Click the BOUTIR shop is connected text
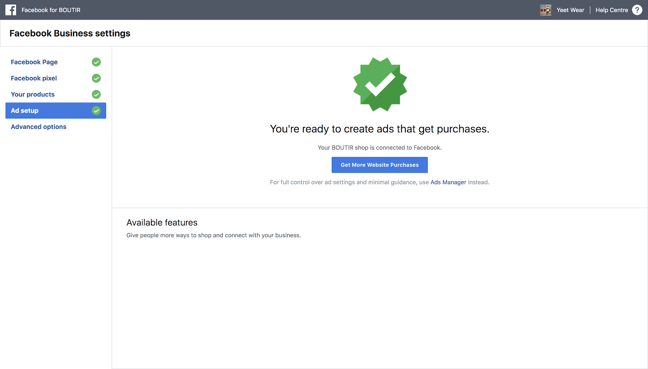Image resolution: width=648 pixels, height=369 pixels. [x=380, y=148]
